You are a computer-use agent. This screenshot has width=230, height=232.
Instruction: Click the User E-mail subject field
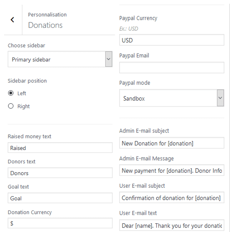[x=172, y=197]
